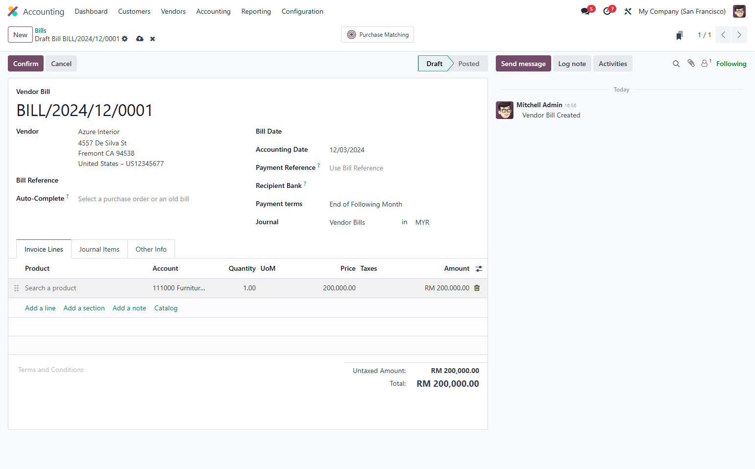The image size is (755, 469).
Task: Open the Reporting menu
Action: click(256, 11)
